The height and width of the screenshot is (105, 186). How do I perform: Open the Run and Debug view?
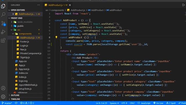(3, 32)
